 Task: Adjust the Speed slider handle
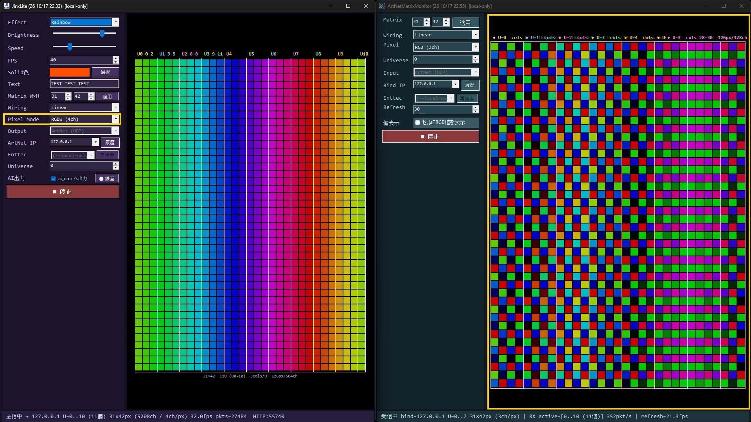[70, 47]
